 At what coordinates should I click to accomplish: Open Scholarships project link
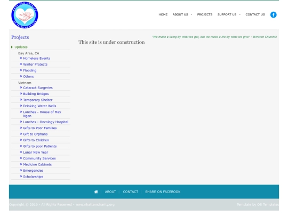pyautogui.click(x=33, y=177)
